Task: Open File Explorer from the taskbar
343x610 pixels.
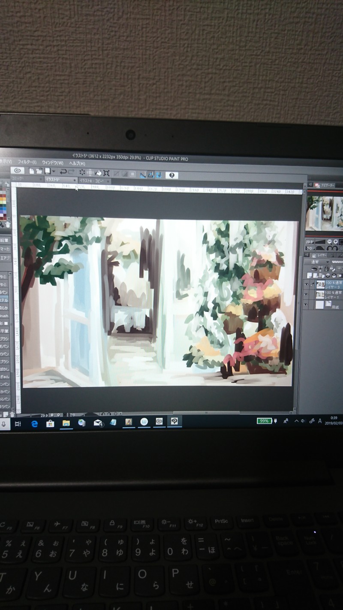Action: [x=66, y=423]
